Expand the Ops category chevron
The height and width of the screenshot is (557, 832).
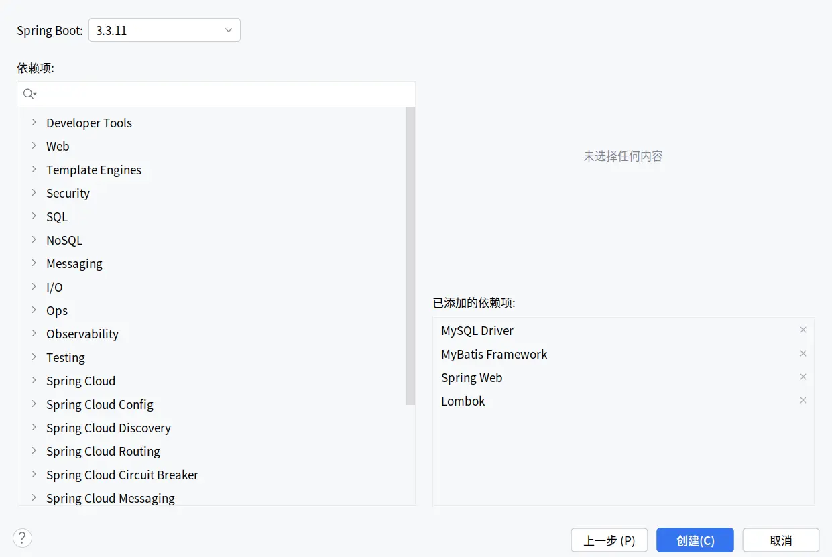coord(34,310)
